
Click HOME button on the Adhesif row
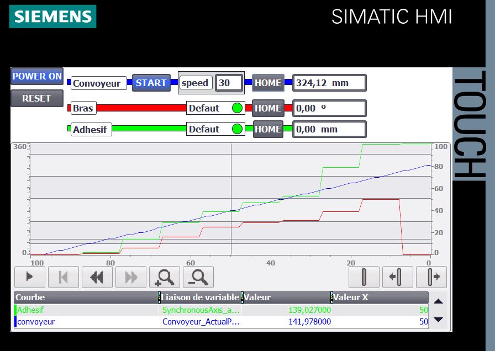pyautogui.click(x=268, y=129)
